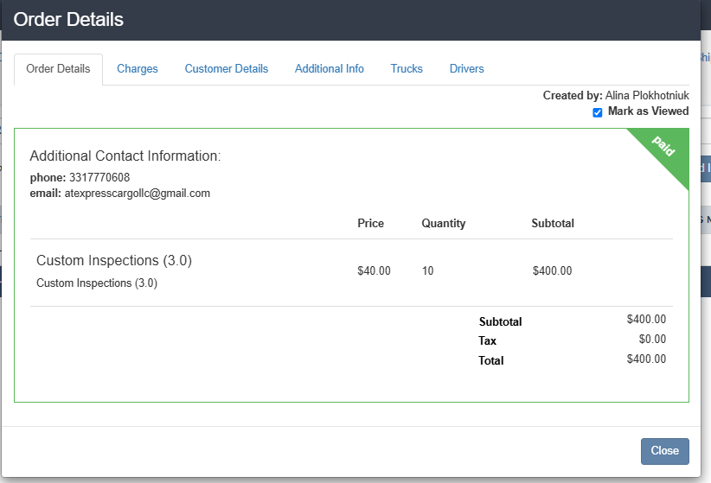Select the active Order Details tab

[x=58, y=69]
